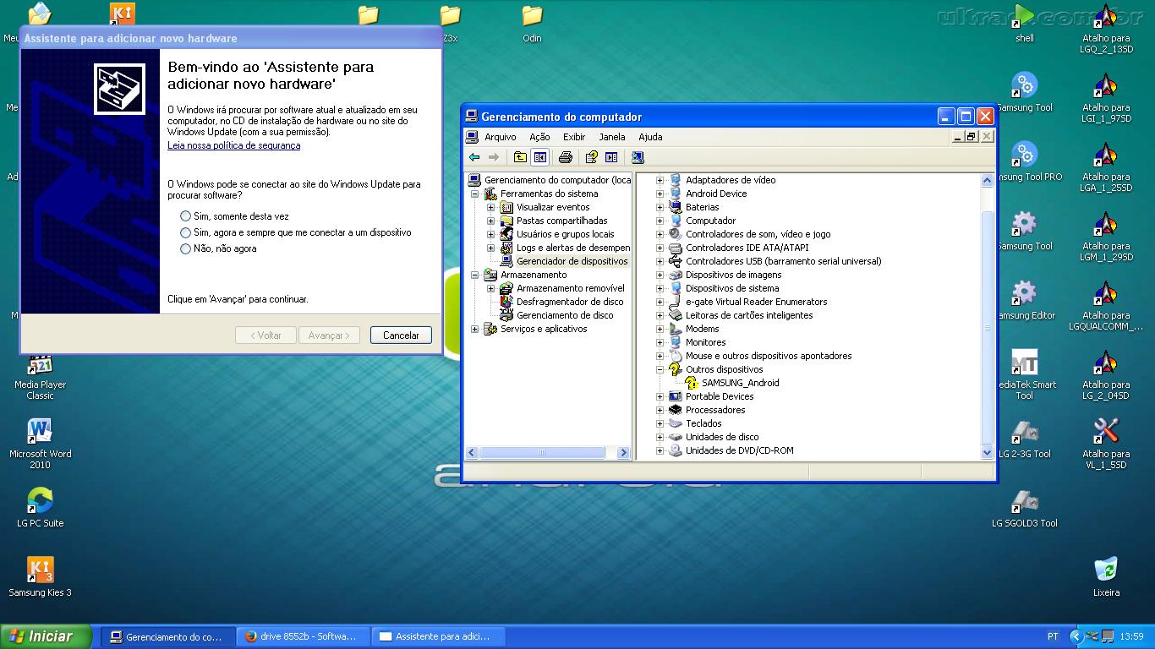Viewport: 1155px width, 649px height.
Task: Click the network connection tray icon
Action: coord(1108,636)
